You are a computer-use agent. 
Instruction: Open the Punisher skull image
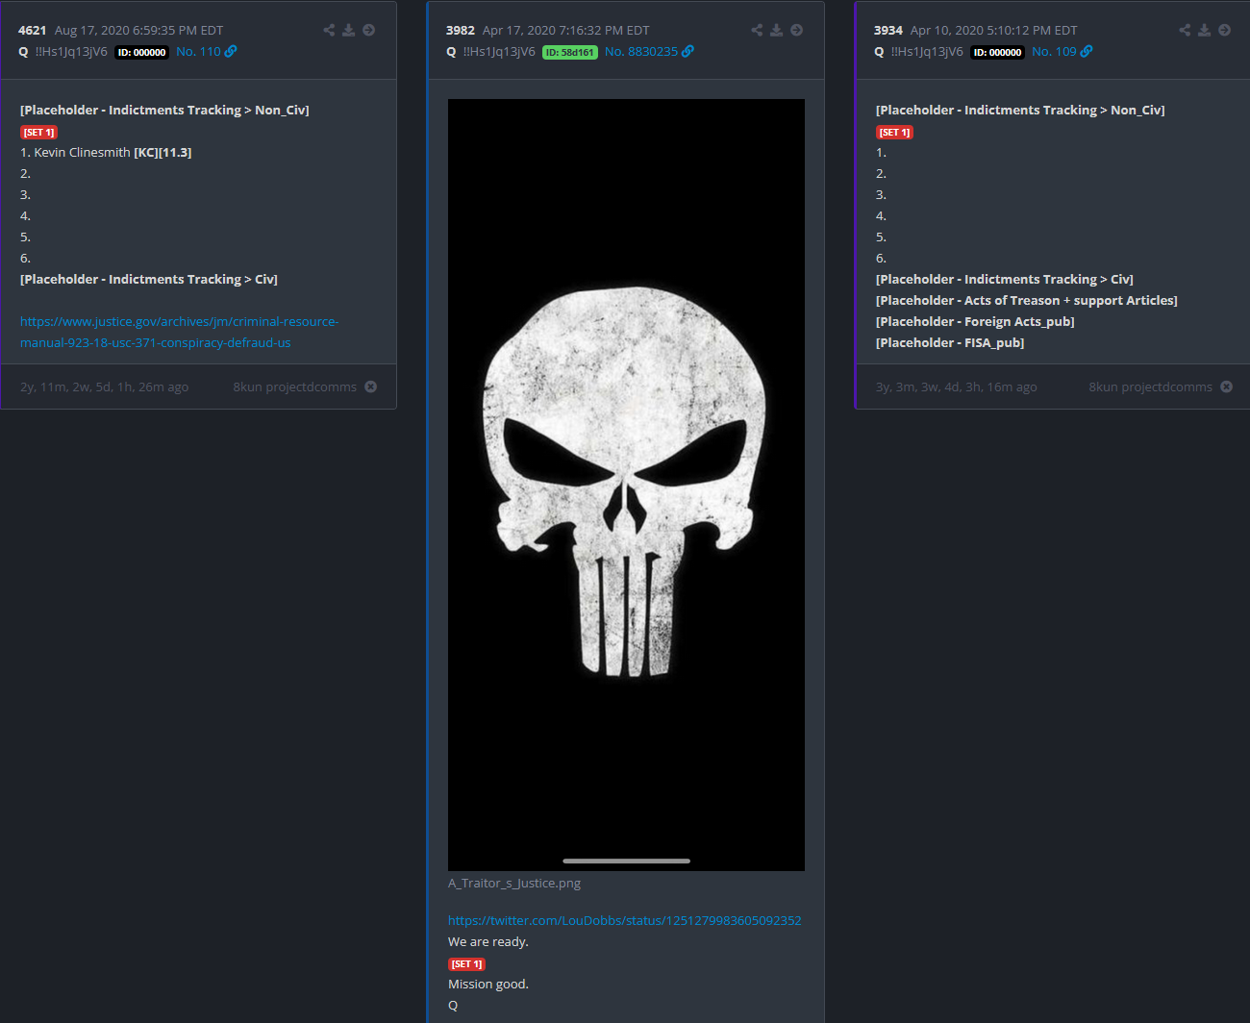[x=626, y=485]
